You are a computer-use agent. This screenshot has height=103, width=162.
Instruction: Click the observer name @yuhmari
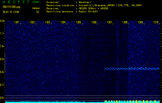pyautogui.click(x=85, y=2)
